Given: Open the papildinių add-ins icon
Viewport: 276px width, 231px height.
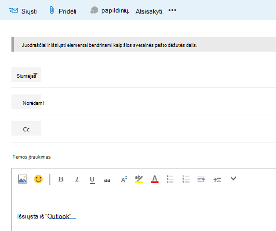Looking at the screenshot, I should tap(94, 10).
